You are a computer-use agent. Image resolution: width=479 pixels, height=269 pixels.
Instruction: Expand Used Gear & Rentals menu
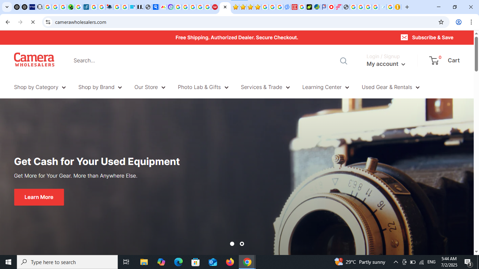click(391, 87)
